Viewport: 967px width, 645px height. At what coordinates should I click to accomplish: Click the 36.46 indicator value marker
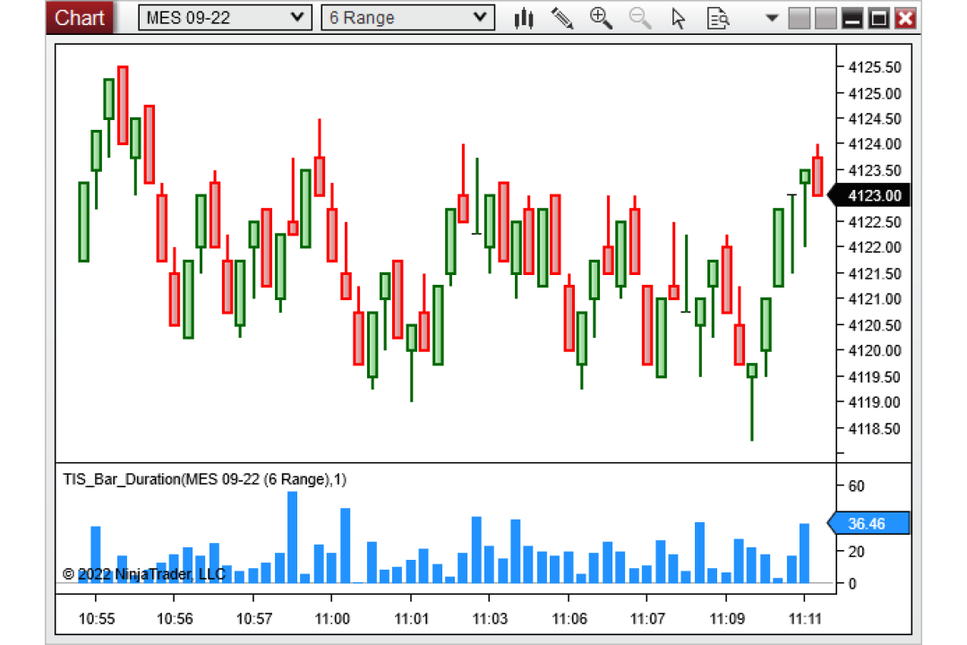(868, 523)
